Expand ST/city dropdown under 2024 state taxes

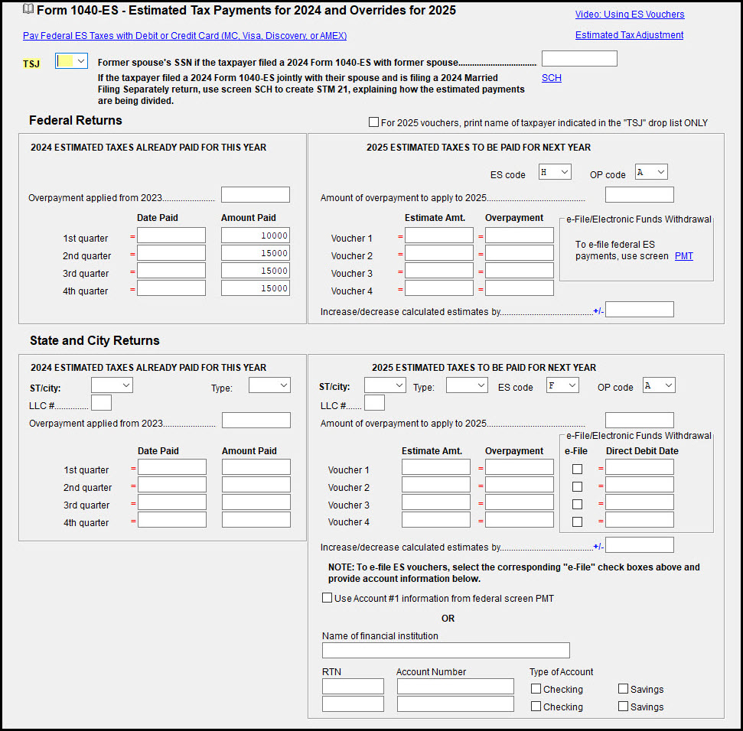pos(112,385)
